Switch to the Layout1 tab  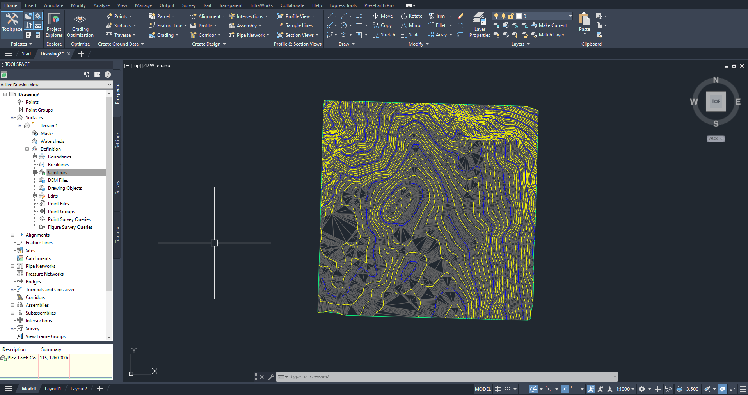(x=53, y=388)
